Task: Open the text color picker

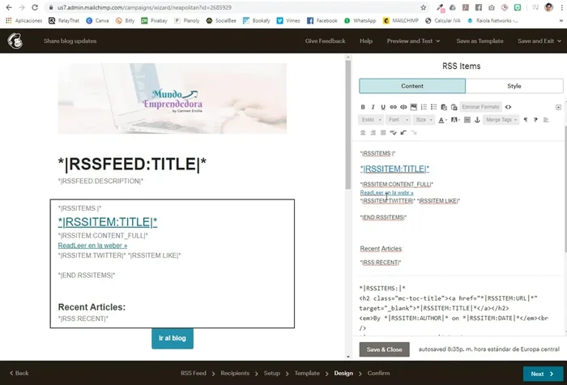Action: (443, 120)
